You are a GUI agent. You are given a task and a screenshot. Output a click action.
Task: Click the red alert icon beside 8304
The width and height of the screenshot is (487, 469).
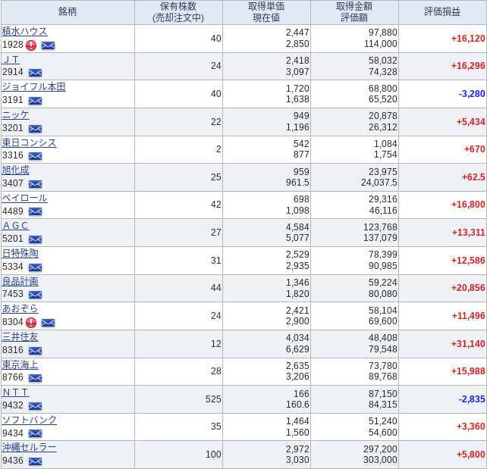coord(31,323)
